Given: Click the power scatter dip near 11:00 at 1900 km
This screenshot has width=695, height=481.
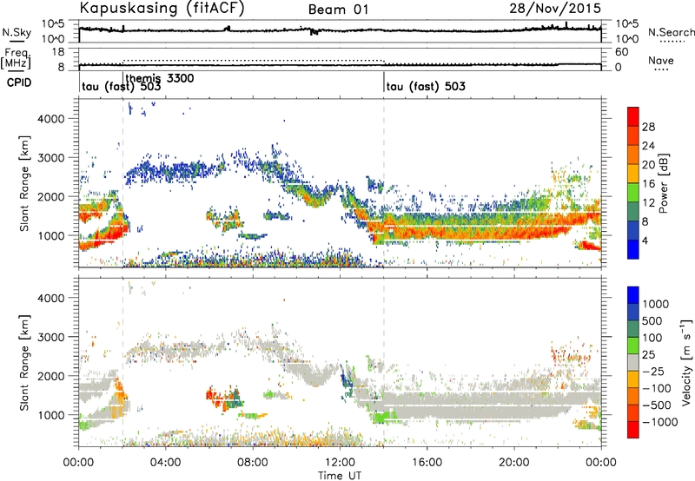Looking at the screenshot, I should click(x=317, y=197).
